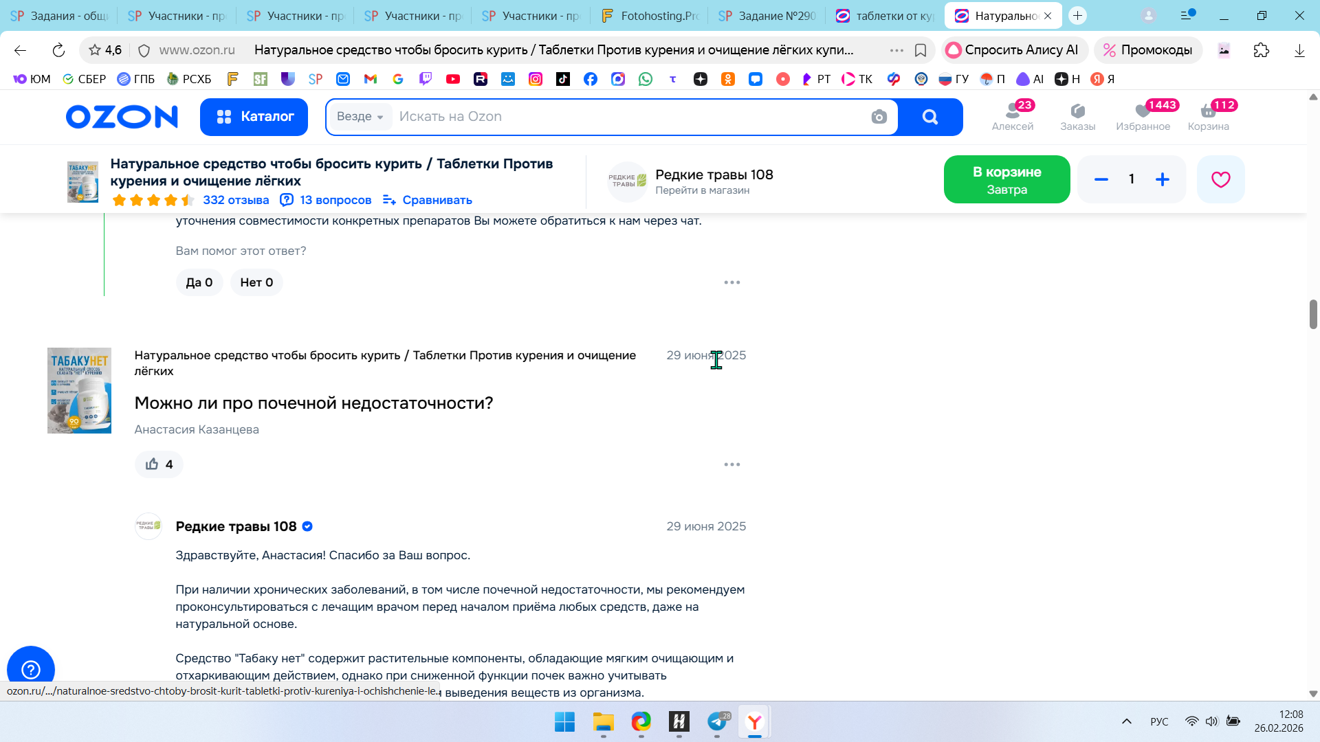Screen dimensions: 1320x742
Task: Open three-dot menu beside Анастасия's question
Action: click(x=731, y=464)
